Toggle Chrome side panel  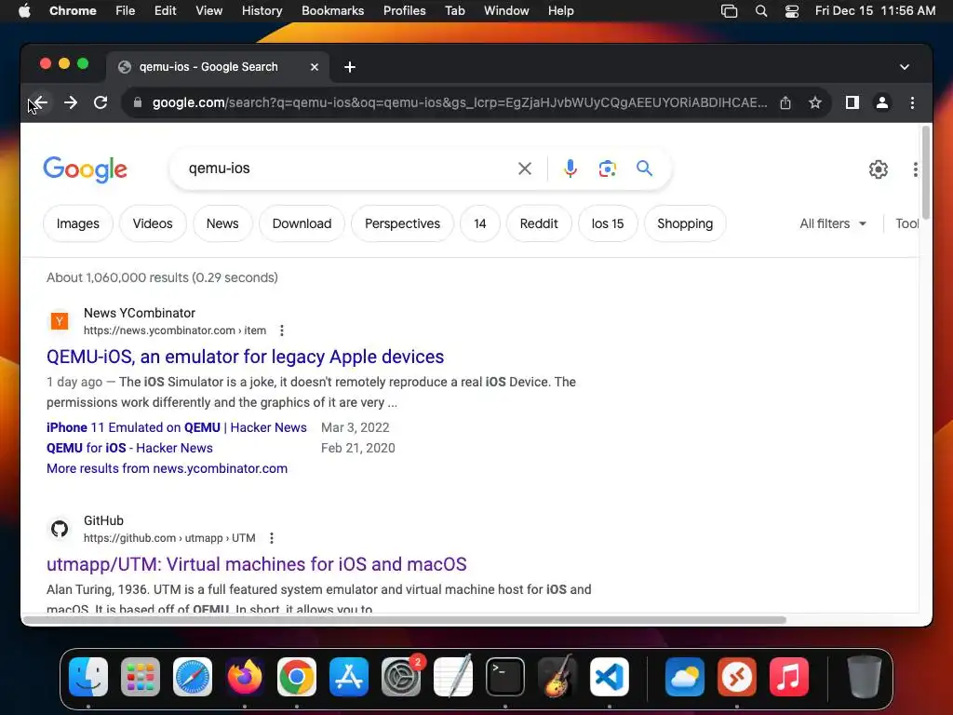tap(852, 102)
